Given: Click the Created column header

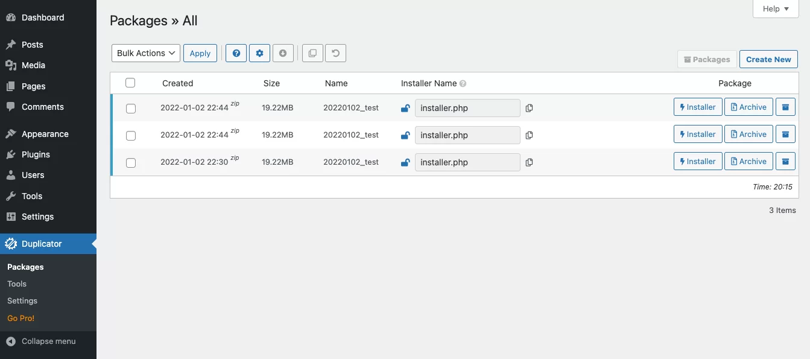Looking at the screenshot, I should point(177,83).
